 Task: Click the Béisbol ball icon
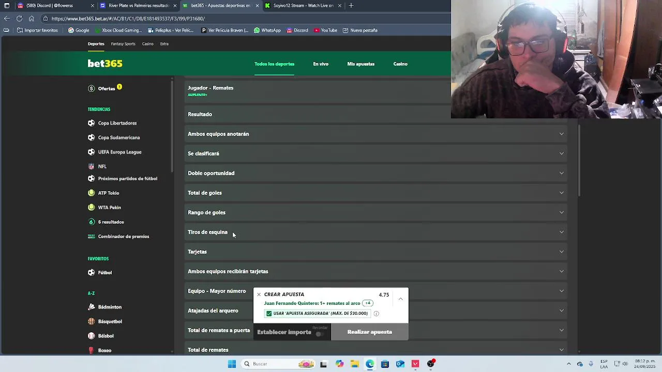(x=92, y=336)
